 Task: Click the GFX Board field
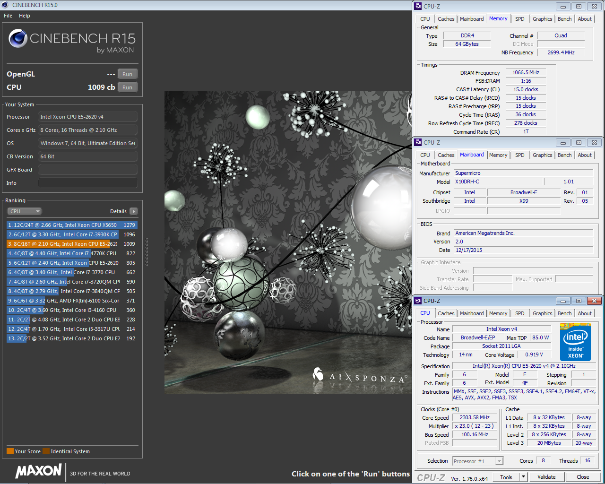(x=88, y=170)
